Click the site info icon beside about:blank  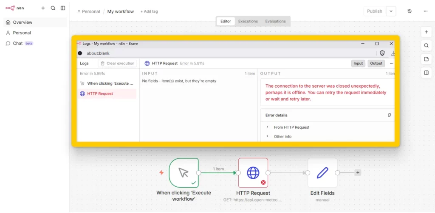pyautogui.click(x=80, y=53)
